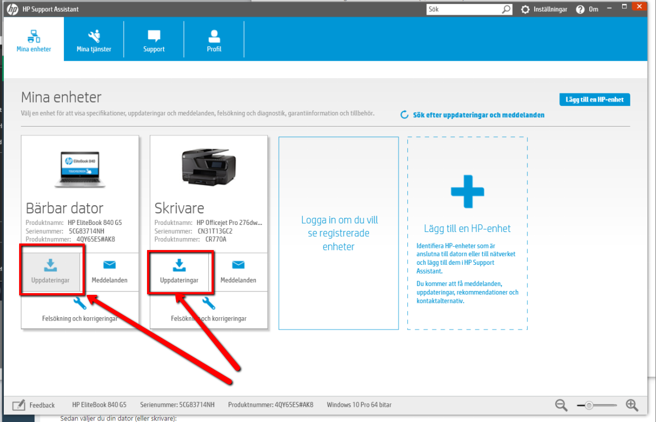Open the Support tab
The width and height of the screenshot is (656, 422).
coord(154,39)
